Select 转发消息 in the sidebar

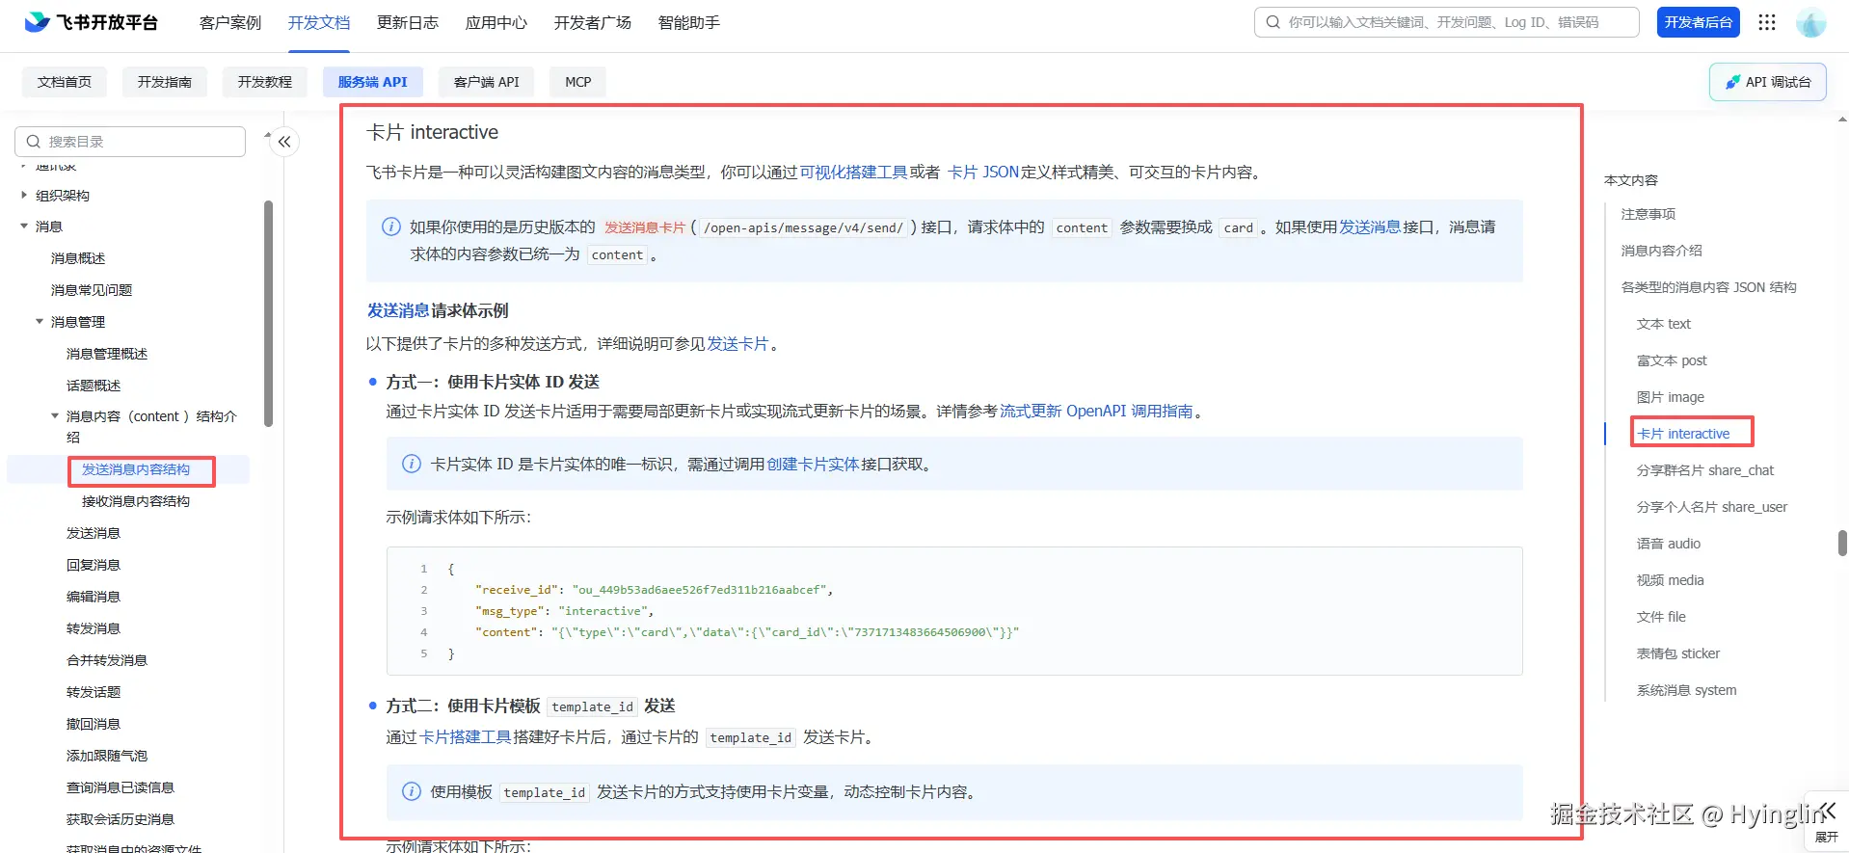point(94,628)
